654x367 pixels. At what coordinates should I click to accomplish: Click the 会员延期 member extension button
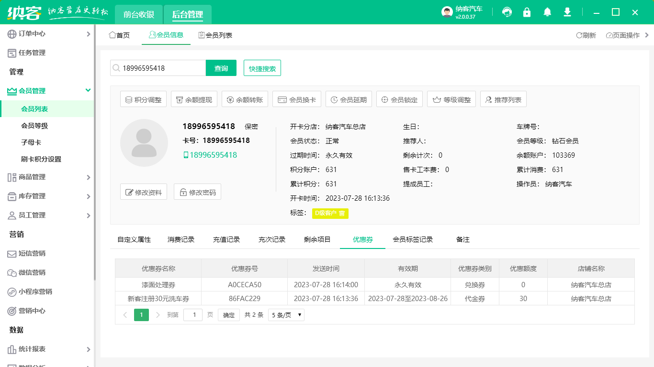349,99
